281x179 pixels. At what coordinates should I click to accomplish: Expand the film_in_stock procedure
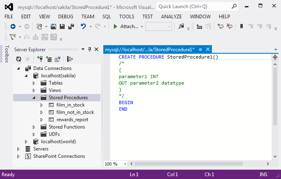point(41,105)
